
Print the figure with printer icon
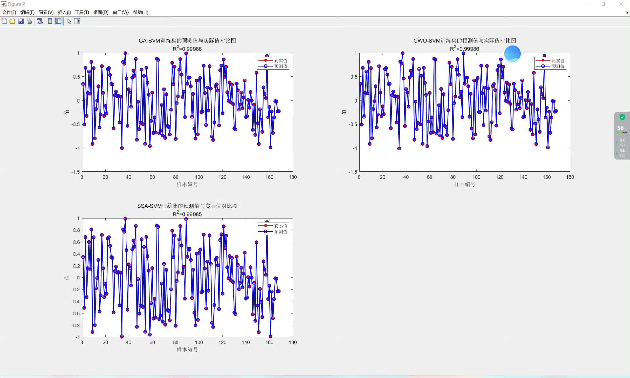30,21
